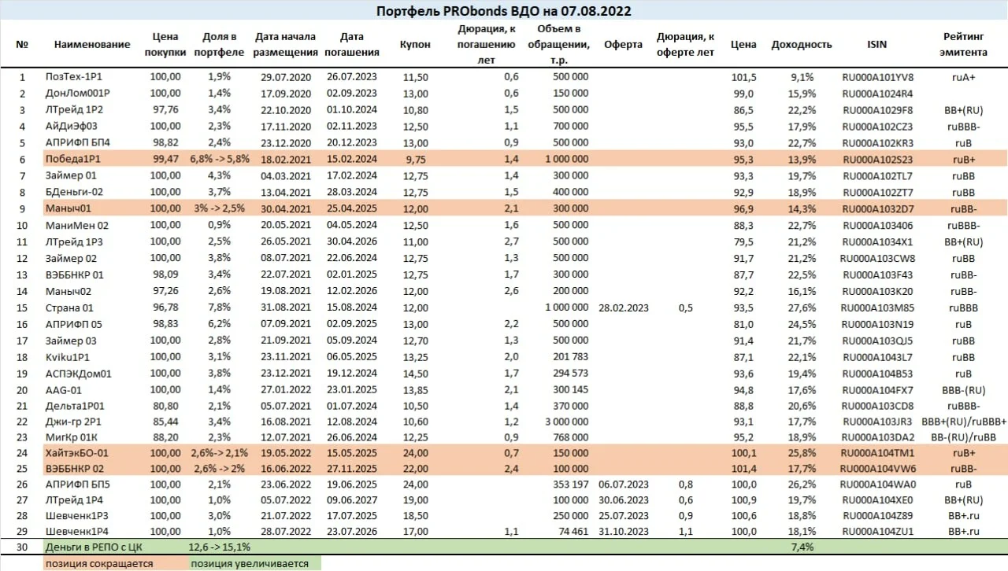The width and height of the screenshot is (1008, 571).
Task: Select the 'БДеньги-02' name cell
Action: coord(73,193)
